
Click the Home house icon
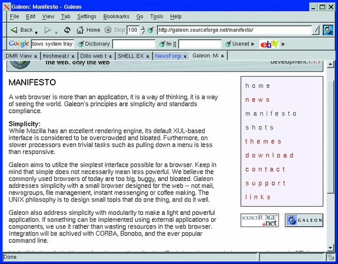[80, 30]
